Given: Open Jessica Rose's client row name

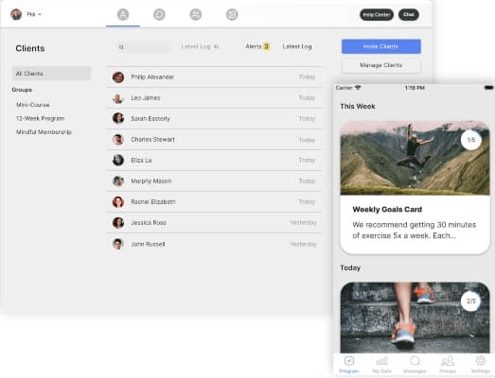Looking at the screenshot, I should pyautogui.click(x=149, y=223).
